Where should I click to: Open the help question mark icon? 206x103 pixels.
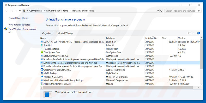[199, 33]
